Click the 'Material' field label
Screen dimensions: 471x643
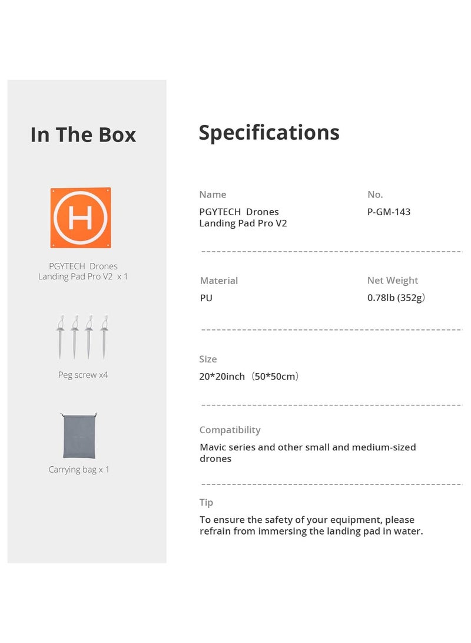pyautogui.click(x=219, y=281)
